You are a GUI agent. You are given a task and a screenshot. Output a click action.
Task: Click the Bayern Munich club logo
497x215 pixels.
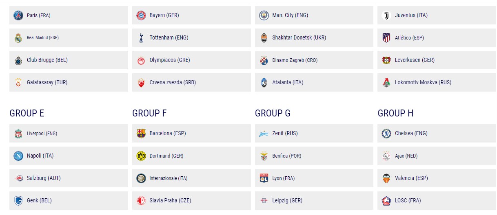point(141,15)
